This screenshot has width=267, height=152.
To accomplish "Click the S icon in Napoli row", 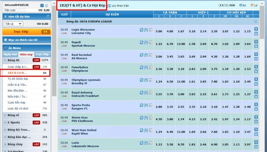I will [256, 41].
